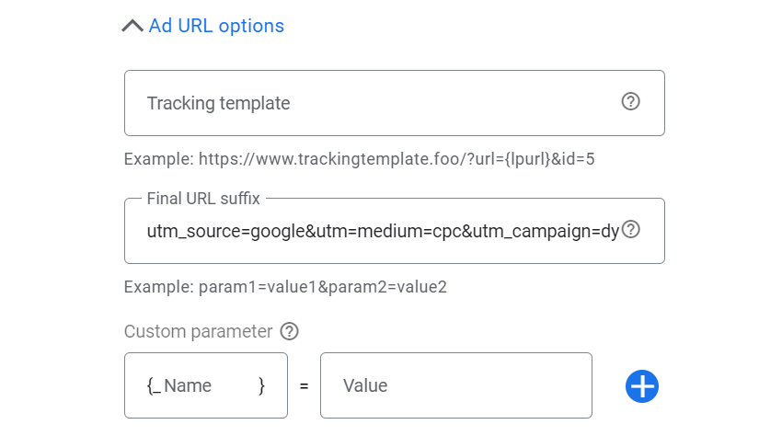Open the Custom parameter help tooltip icon
The width and height of the screenshot is (782, 436).
pos(290,331)
